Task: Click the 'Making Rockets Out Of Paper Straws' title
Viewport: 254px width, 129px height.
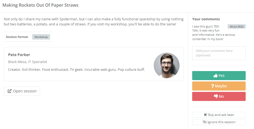Action: click(41, 5)
